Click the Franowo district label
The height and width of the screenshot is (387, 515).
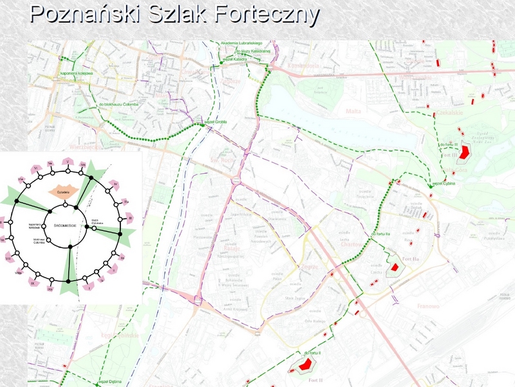[428, 306]
